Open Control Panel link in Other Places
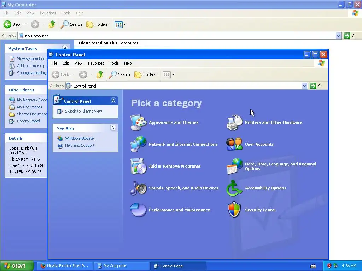The image size is (362, 271). coord(28,121)
